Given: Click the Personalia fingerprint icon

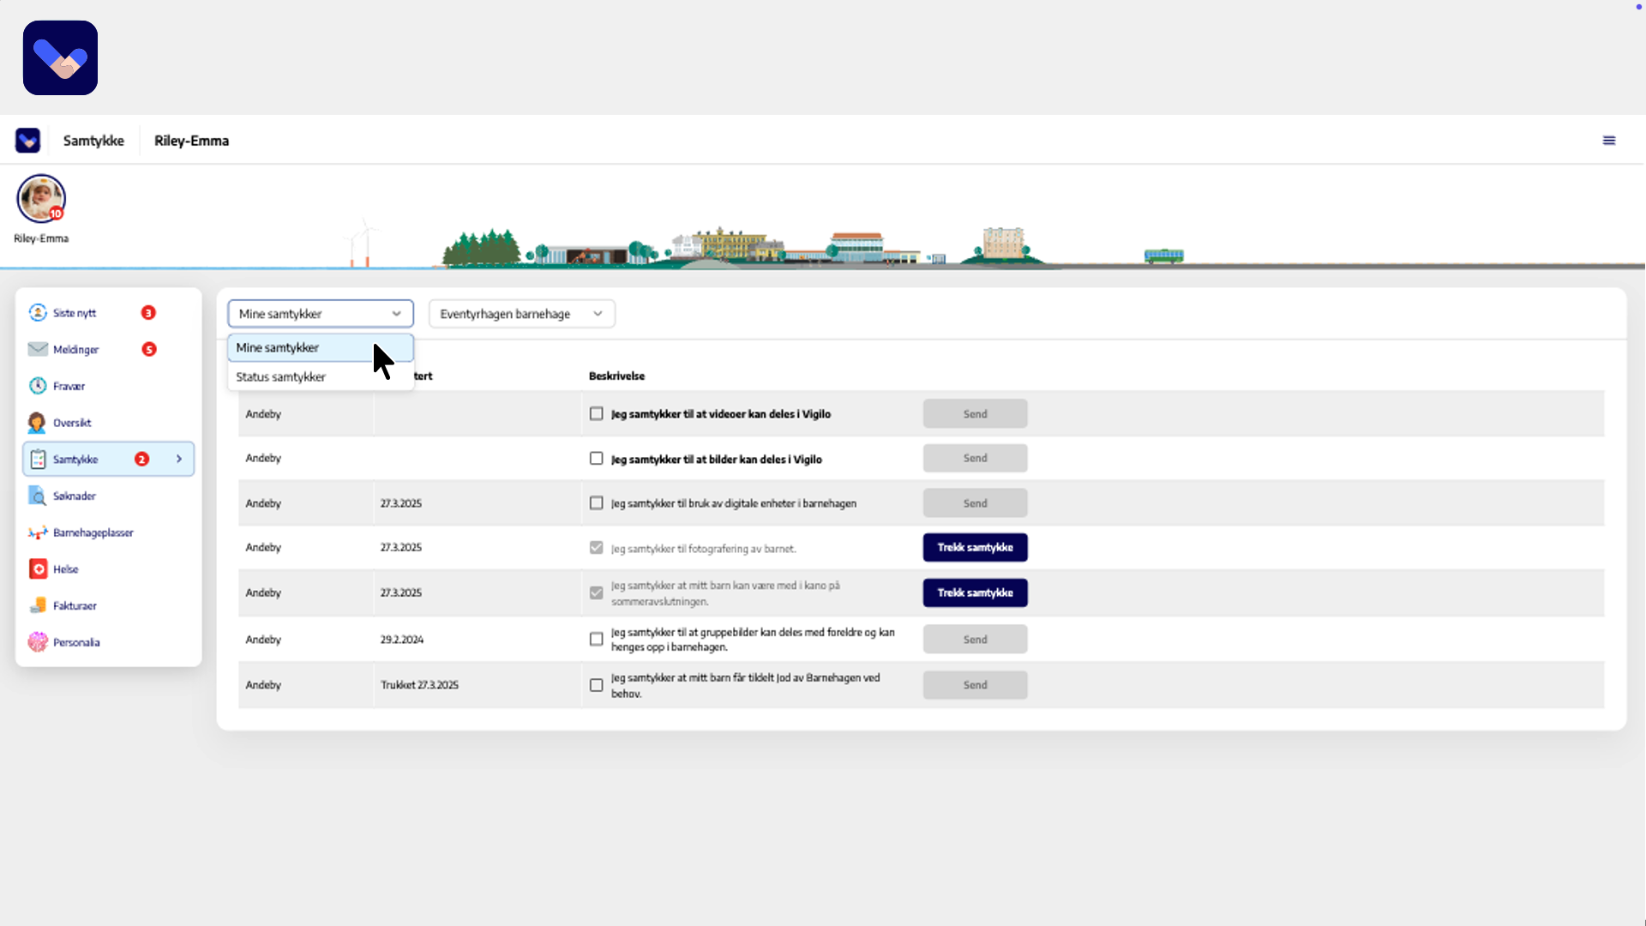Looking at the screenshot, I should point(38,642).
